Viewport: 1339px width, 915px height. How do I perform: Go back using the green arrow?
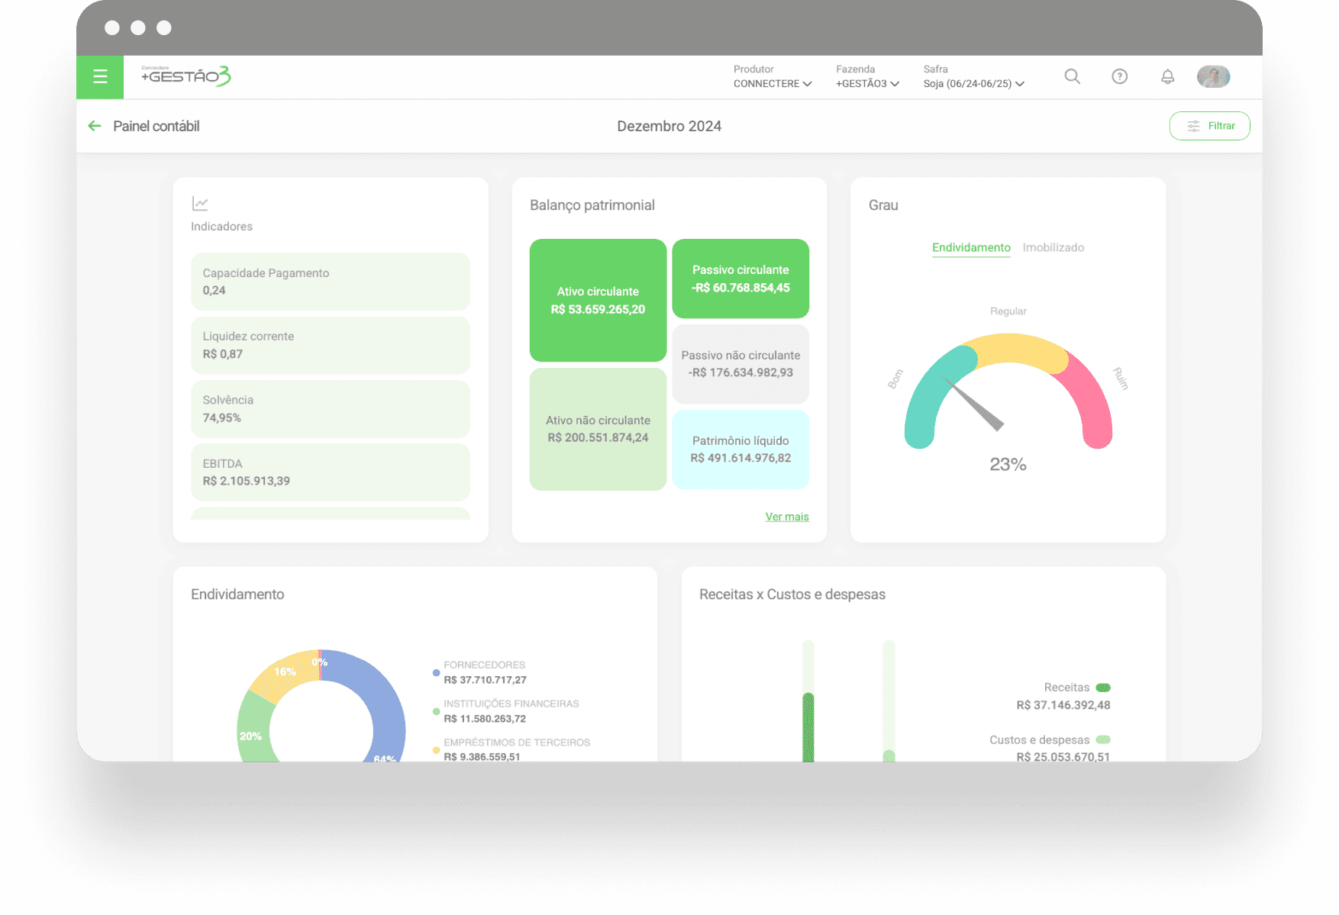(95, 126)
